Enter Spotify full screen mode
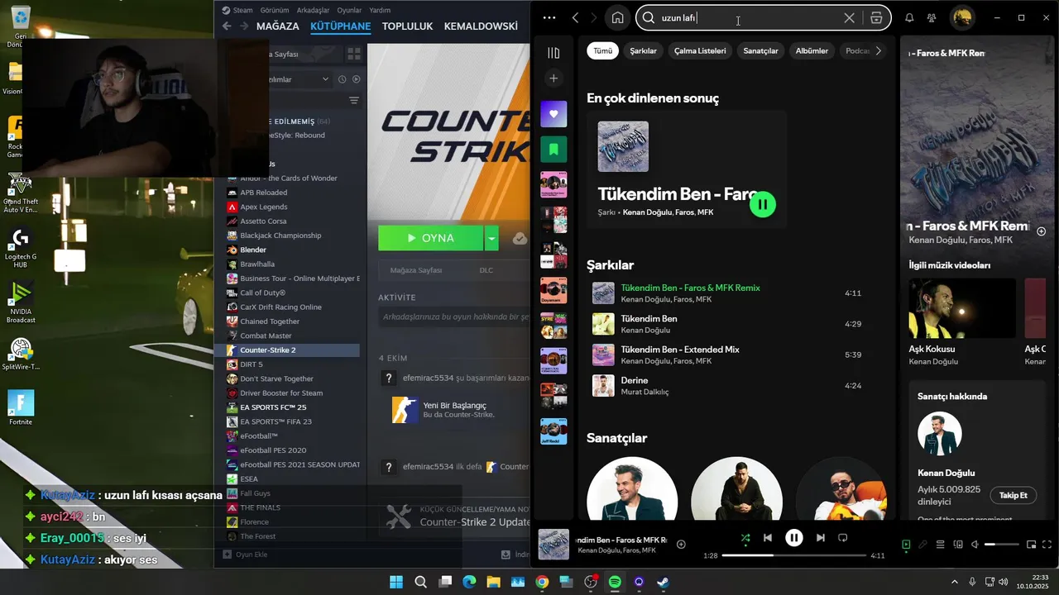Image resolution: width=1059 pixels, height=595 pixels. pyautogui.click(x=1047, y=545)
